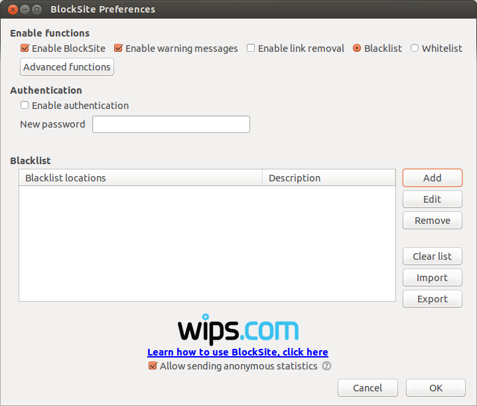Import a blacklist file
Screen dimensions: 477x406
pos(433,278)
